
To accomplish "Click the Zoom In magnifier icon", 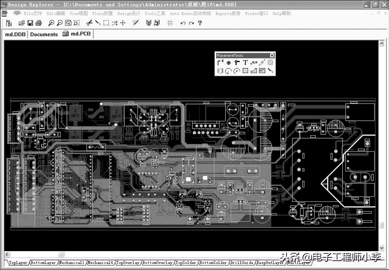I will pos(51,23).
